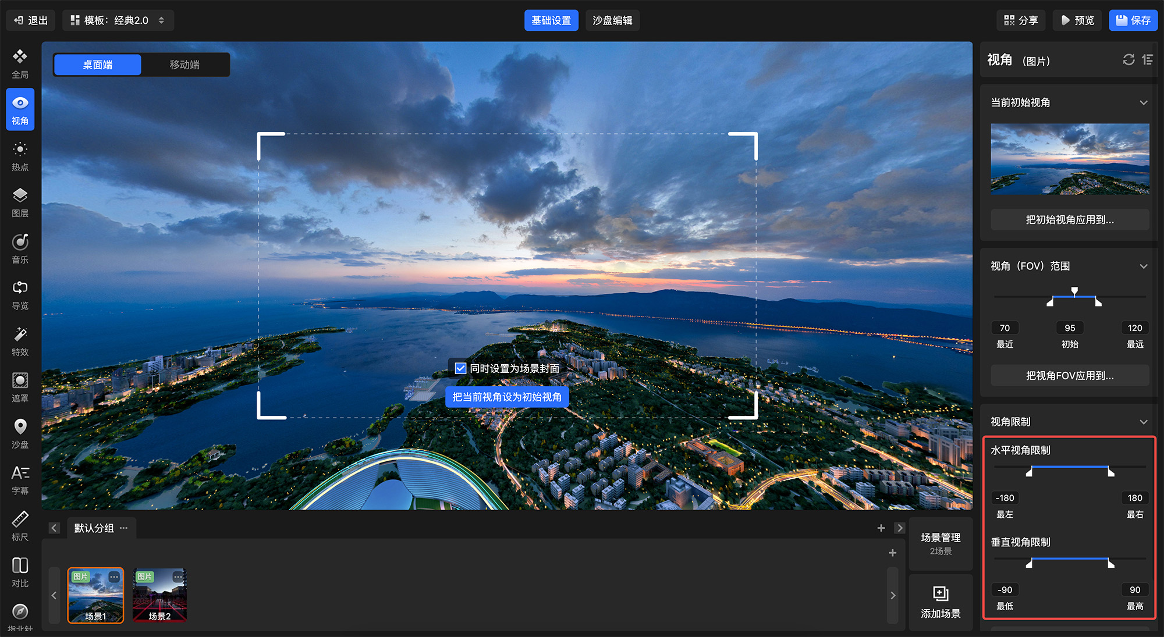
Task: Select the 场景2 scene thumbnail
Action: point(159,595)
